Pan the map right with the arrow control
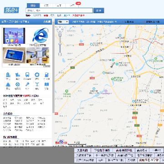 (62, 29)
